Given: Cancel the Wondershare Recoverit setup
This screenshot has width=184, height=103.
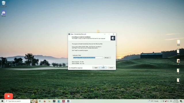Looking at the screenshot, I should click(111, 68).
